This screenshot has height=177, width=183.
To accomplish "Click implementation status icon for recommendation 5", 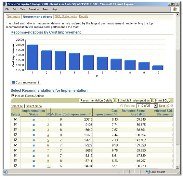I will 33,140.
